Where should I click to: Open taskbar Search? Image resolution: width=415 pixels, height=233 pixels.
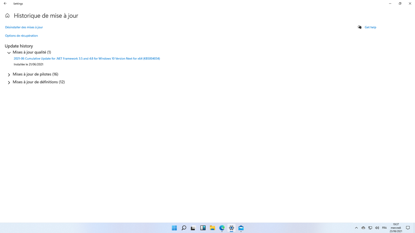pyautogui.click(x=184, y=228)
